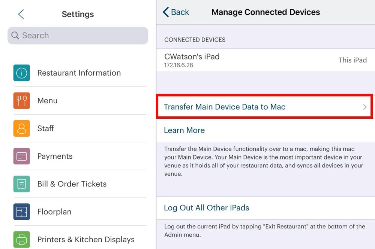Click the orange Staff person icon
Screen dimensions: 375x249
point(21,128)
